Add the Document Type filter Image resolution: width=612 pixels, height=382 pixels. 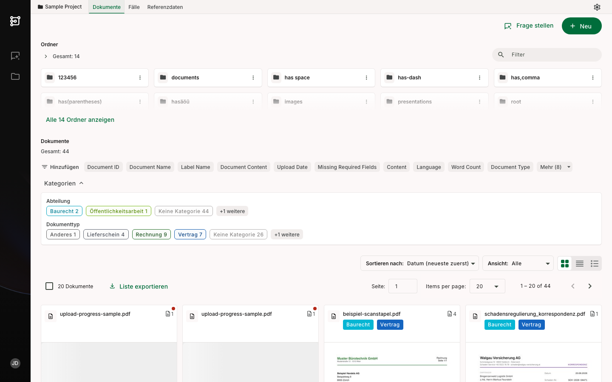tap(510, 167)
